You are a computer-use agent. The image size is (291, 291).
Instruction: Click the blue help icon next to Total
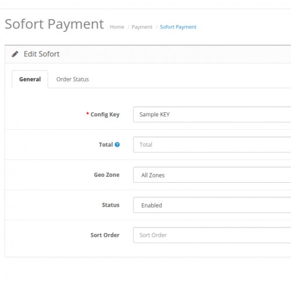pos(117,144)
